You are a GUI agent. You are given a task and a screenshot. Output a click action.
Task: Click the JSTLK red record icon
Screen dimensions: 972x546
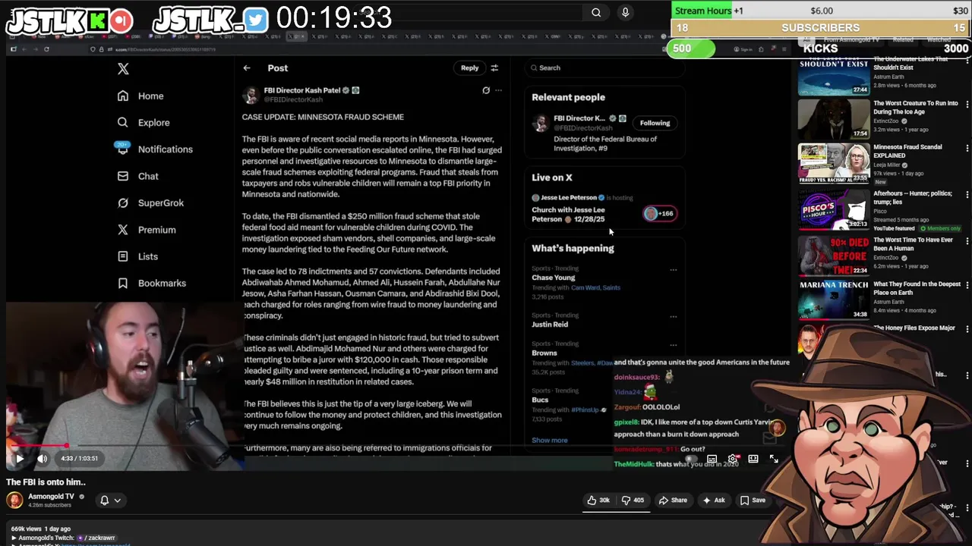[121, 21]
